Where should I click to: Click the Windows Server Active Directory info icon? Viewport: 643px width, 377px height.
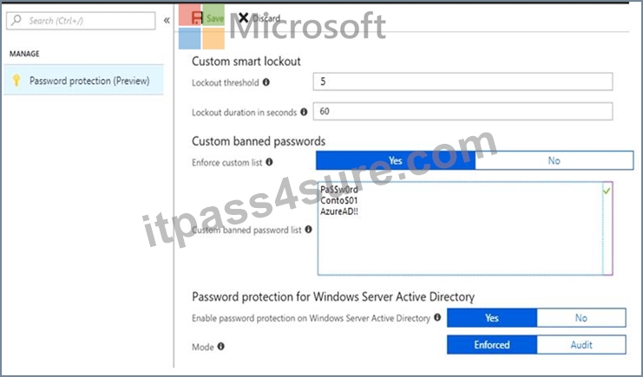point(437,317)
